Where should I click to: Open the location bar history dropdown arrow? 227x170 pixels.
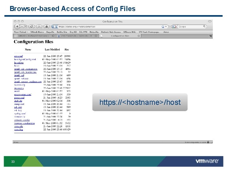166,26
